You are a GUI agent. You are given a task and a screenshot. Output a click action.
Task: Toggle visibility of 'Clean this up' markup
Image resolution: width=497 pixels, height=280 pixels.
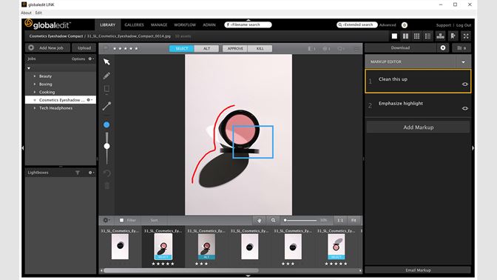(x=465, y=84)
